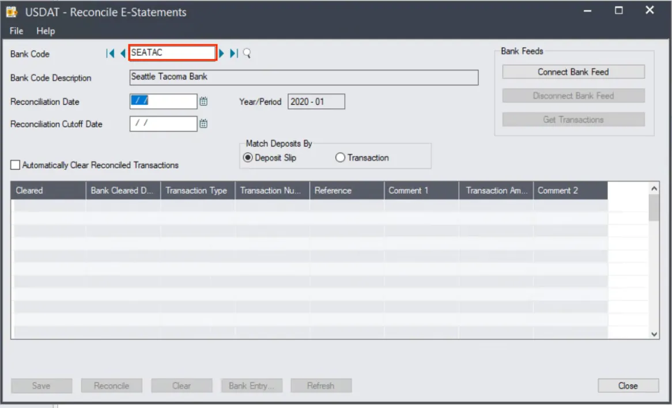Screen dimensions: 672x408
Task: Click the grid scrollbar up arrow
Action: pyautogui.click(x=654, y=188)
